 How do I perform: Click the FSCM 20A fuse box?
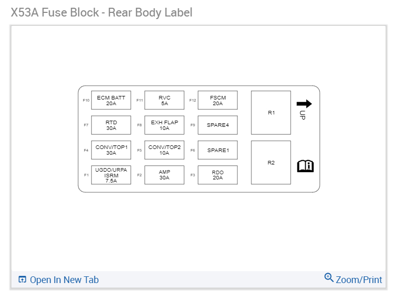coord(217,100)
